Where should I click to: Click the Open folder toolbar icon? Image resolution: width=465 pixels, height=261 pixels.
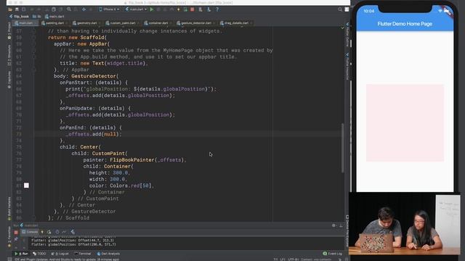(x=10, y=9)
